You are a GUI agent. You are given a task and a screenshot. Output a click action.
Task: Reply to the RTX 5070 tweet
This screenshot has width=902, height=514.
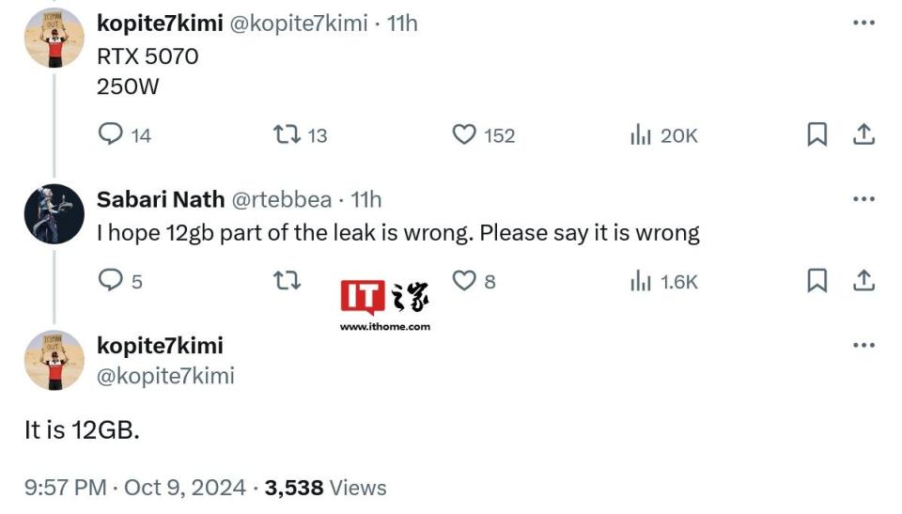click(x=112, y=135)
